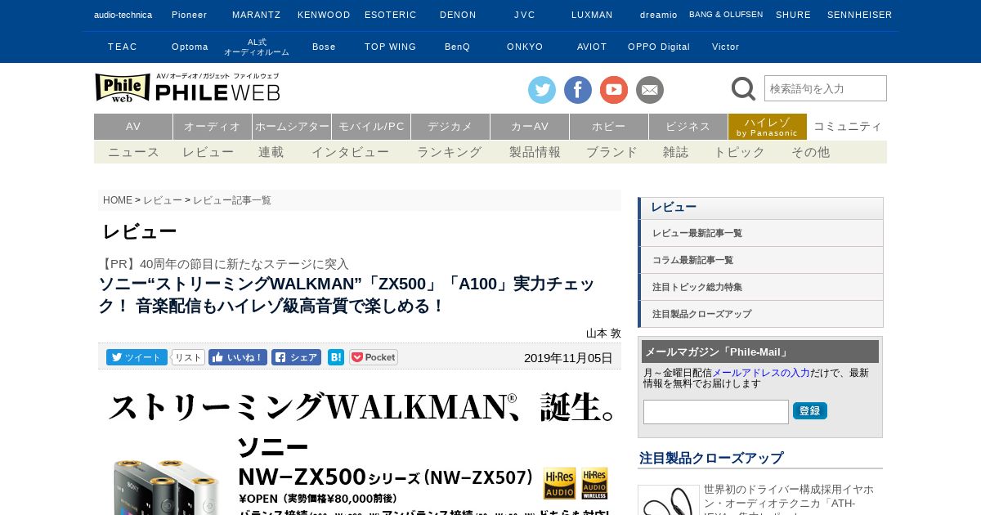Click the Facebook シェア share button

(296, 357)
